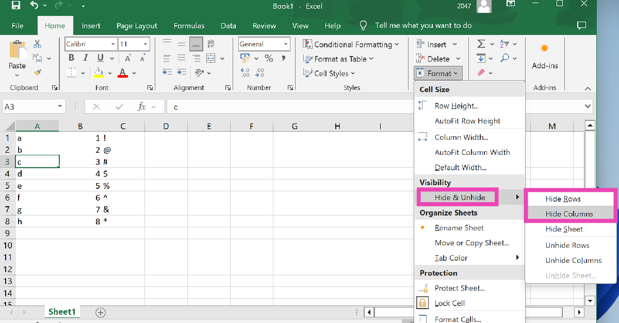Toggle Bold formatting

(72, 58)
